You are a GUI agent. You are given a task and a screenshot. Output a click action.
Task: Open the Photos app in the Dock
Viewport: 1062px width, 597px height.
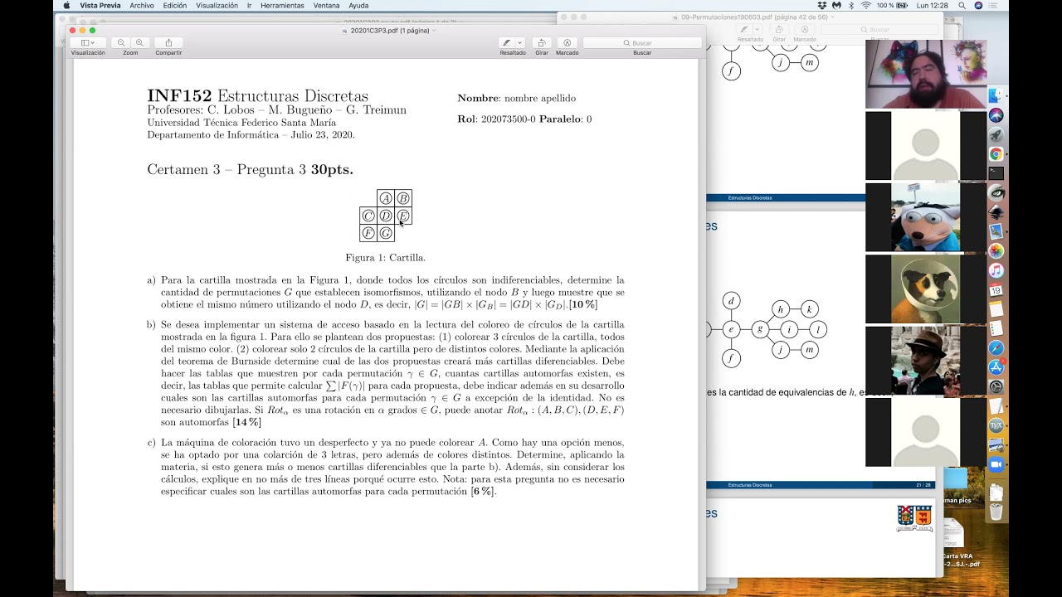coord(996,251)
